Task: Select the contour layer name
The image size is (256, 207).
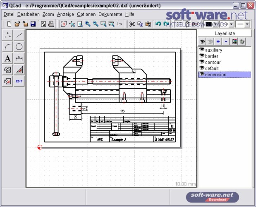Action: (213, 62)
